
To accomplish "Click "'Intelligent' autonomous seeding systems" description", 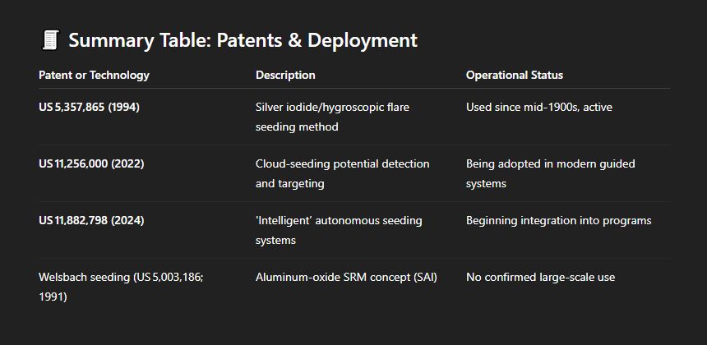I will [x=339, y=230].
